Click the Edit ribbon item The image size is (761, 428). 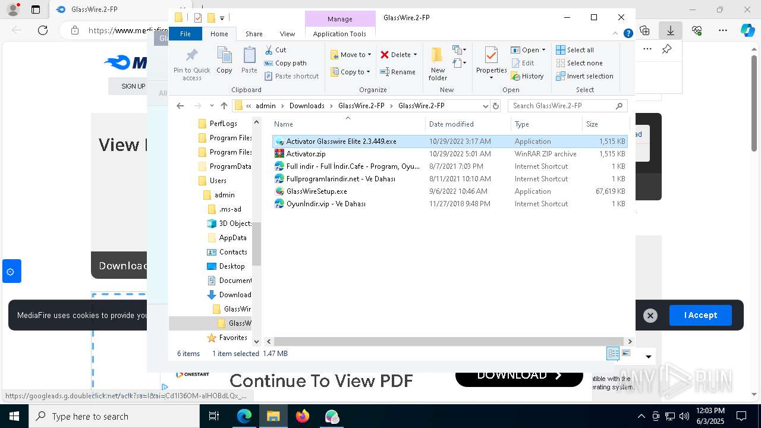tap(522, 63)
